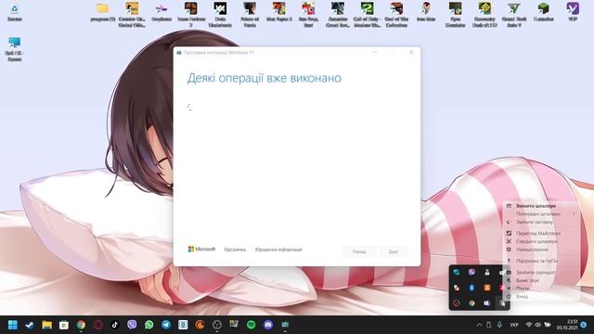The image size is (594, 334).
Task: Open the Windows Start menu
Action: click(12, 325)
